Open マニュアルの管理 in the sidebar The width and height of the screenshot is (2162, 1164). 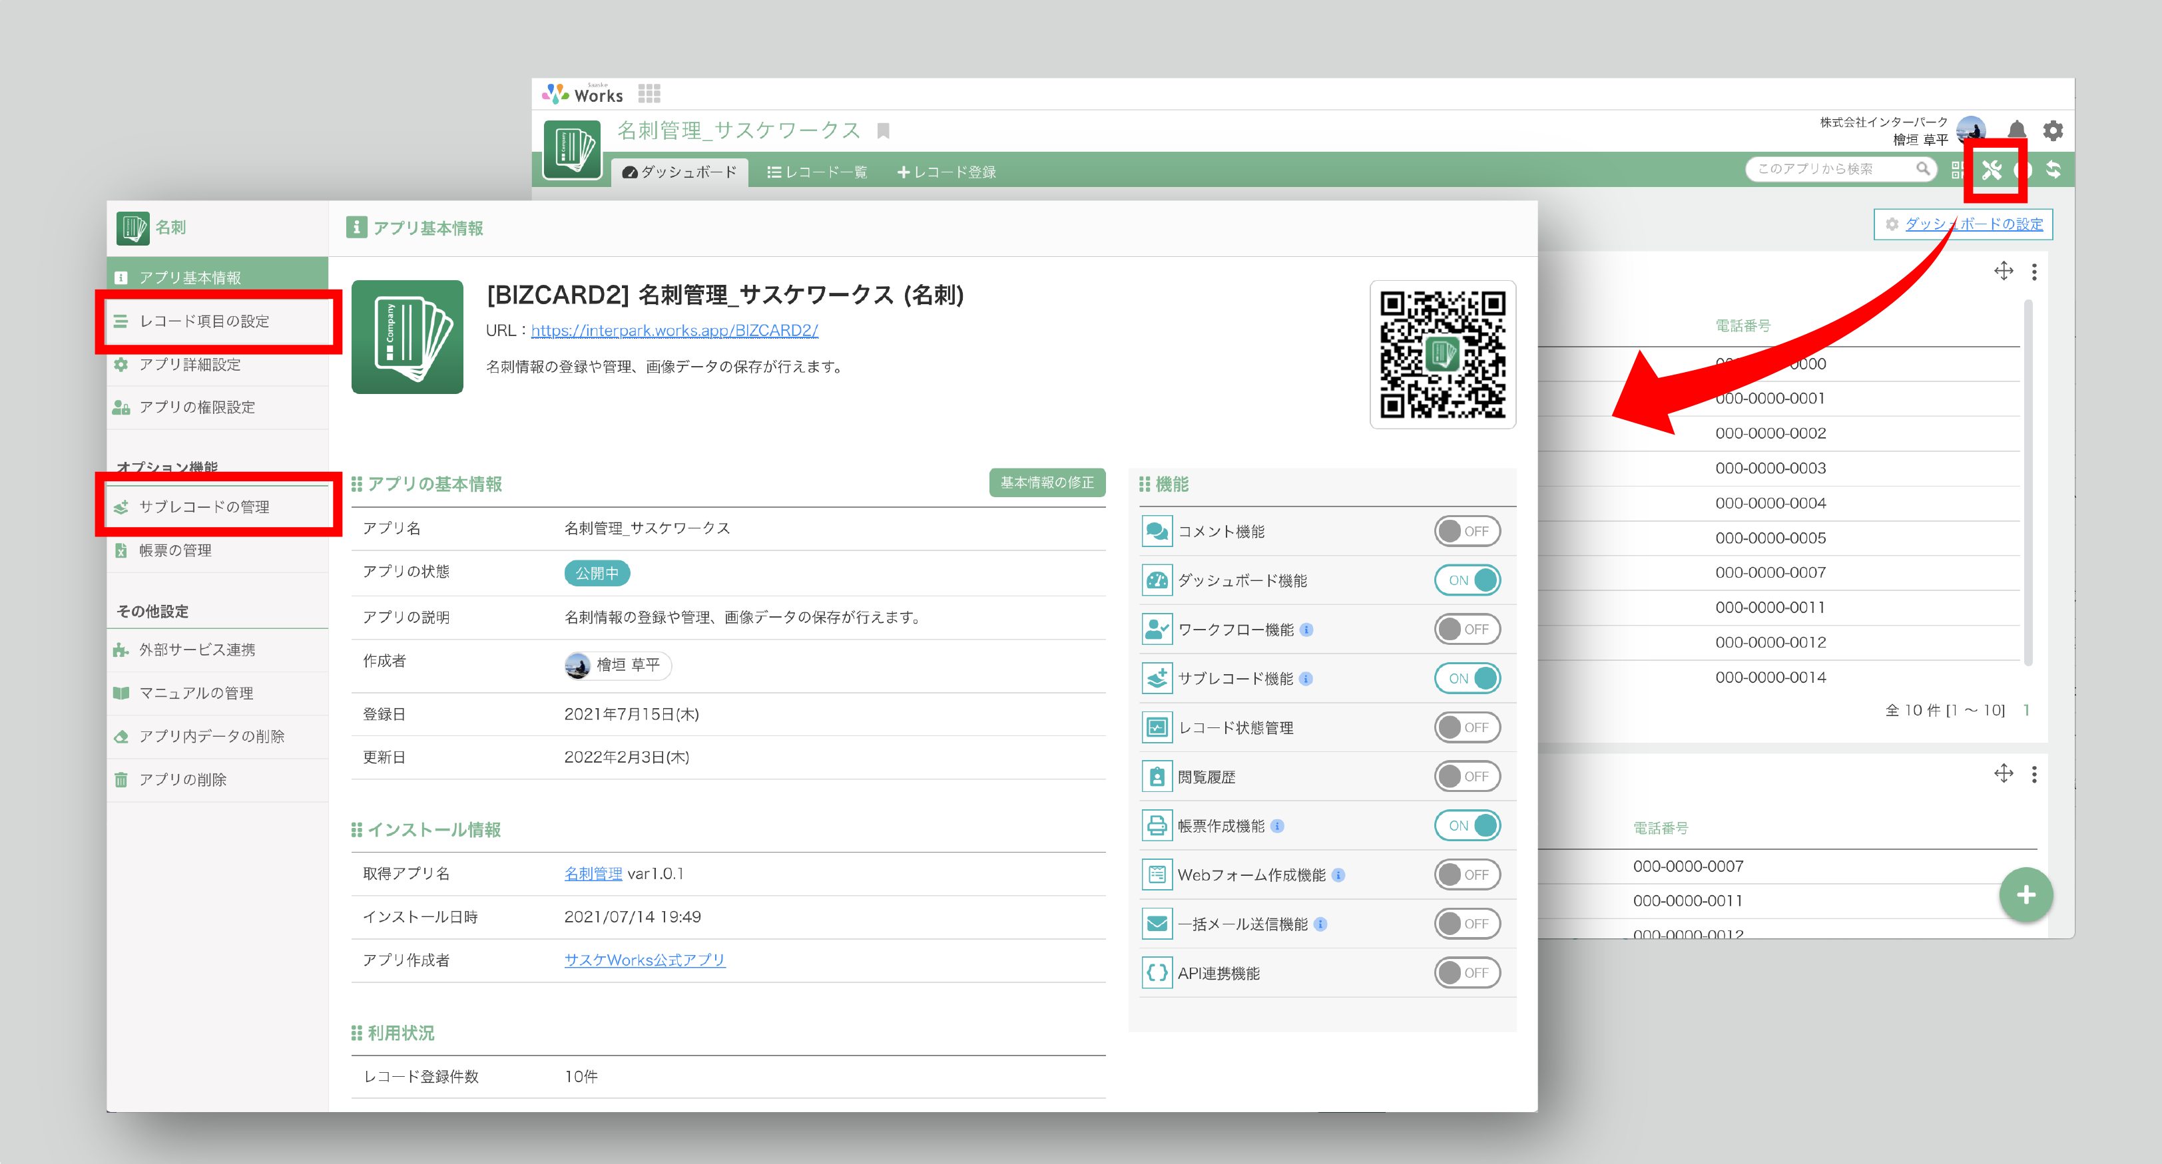click(x=217, y=693)
